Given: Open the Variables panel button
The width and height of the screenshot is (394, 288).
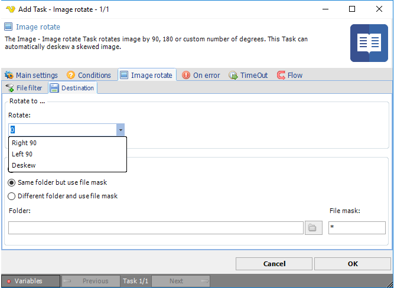Looking at the screenshot, I should pos(30,281).
